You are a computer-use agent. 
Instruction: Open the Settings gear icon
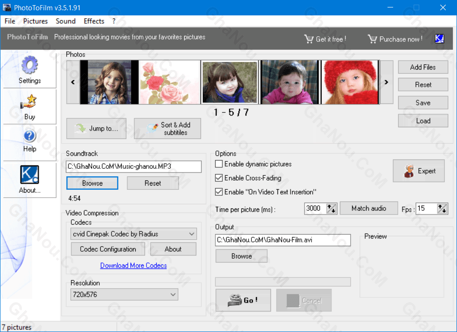(29, 65)
